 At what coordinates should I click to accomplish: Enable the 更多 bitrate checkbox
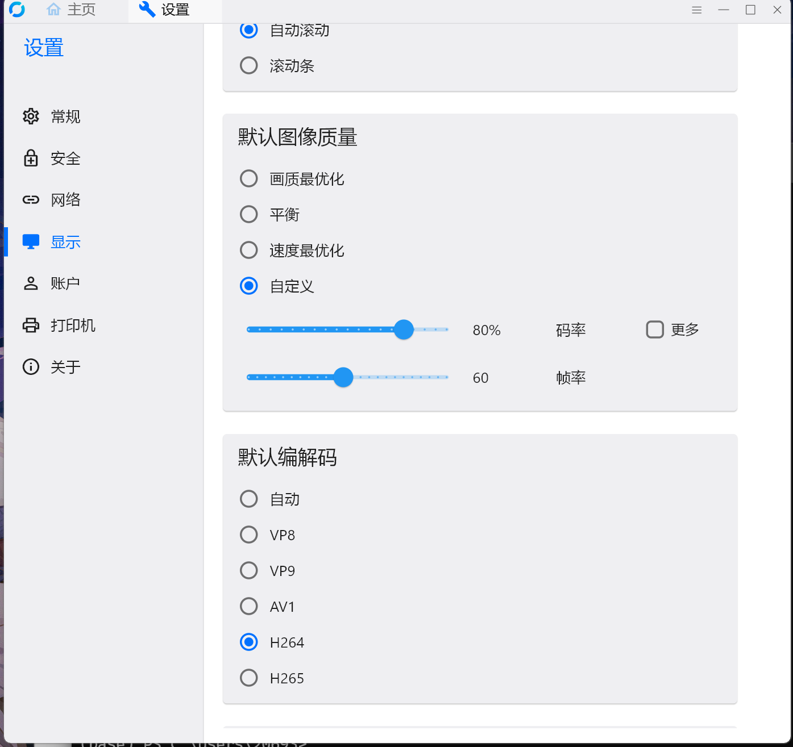click(654, 329)
